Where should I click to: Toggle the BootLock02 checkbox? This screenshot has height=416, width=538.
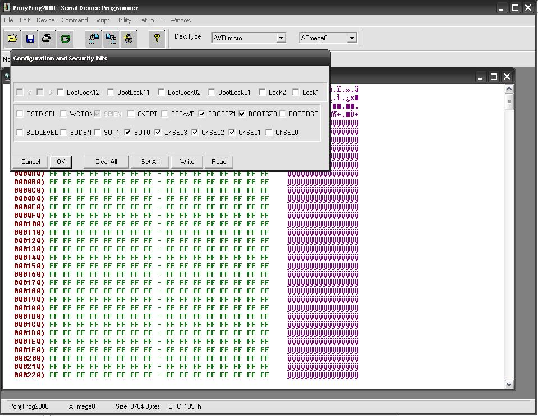tap(161, 92)
